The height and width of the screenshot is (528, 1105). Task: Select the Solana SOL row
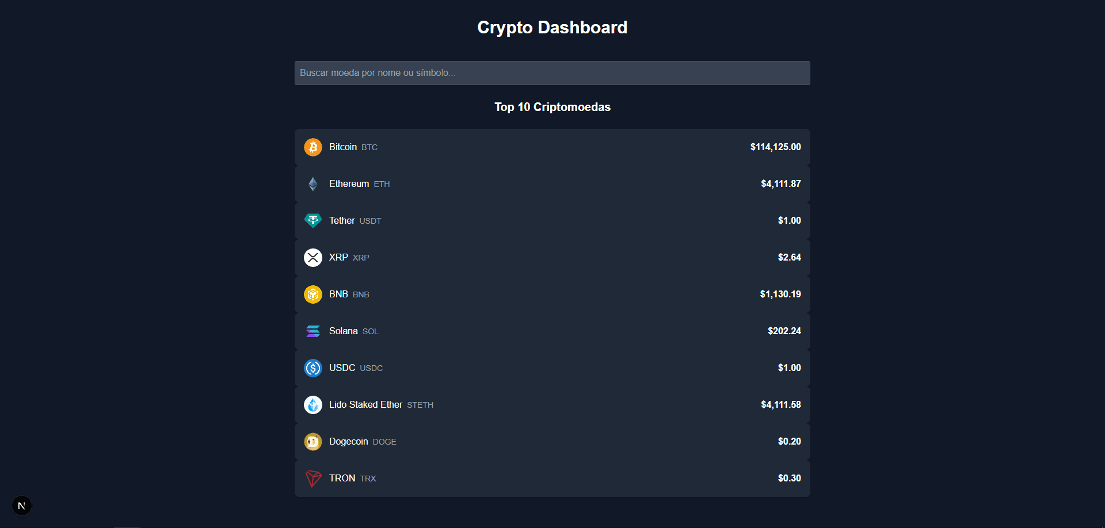point(551,331)
